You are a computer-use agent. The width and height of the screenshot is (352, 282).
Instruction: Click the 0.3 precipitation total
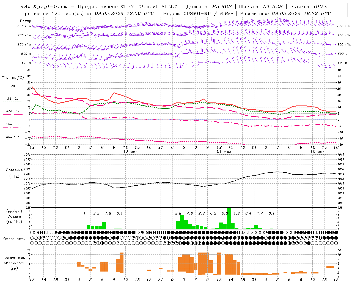point(213,213)
